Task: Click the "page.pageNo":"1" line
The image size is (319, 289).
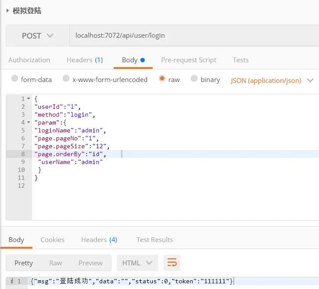Action: point(67,139)
